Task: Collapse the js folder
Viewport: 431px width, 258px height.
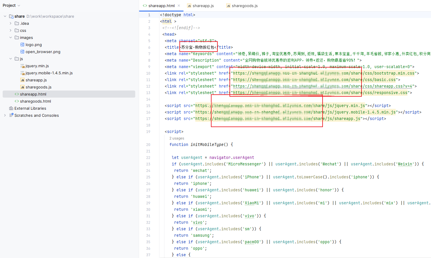Action: pos(11,59)
